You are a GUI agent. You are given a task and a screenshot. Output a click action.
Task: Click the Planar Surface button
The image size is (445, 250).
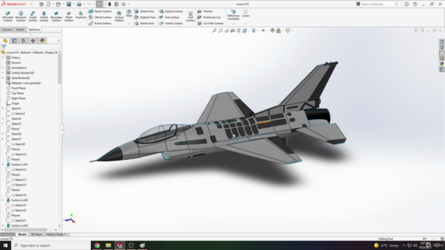(100, 11)
